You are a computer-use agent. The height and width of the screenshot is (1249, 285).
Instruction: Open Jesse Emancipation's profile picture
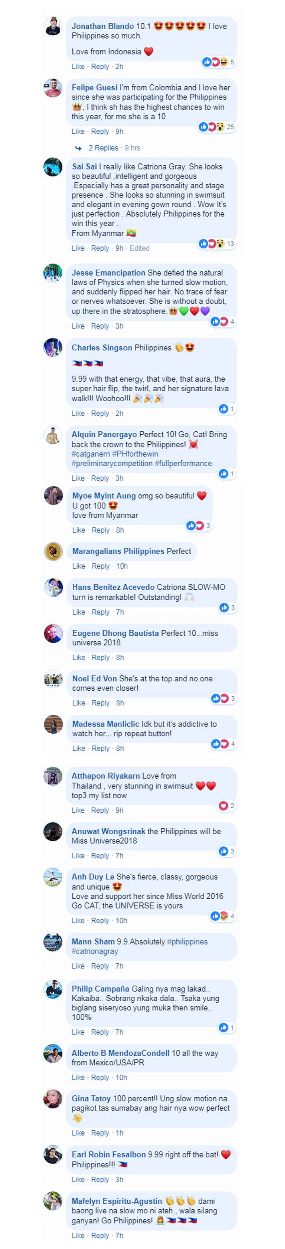tap(53, 273)
